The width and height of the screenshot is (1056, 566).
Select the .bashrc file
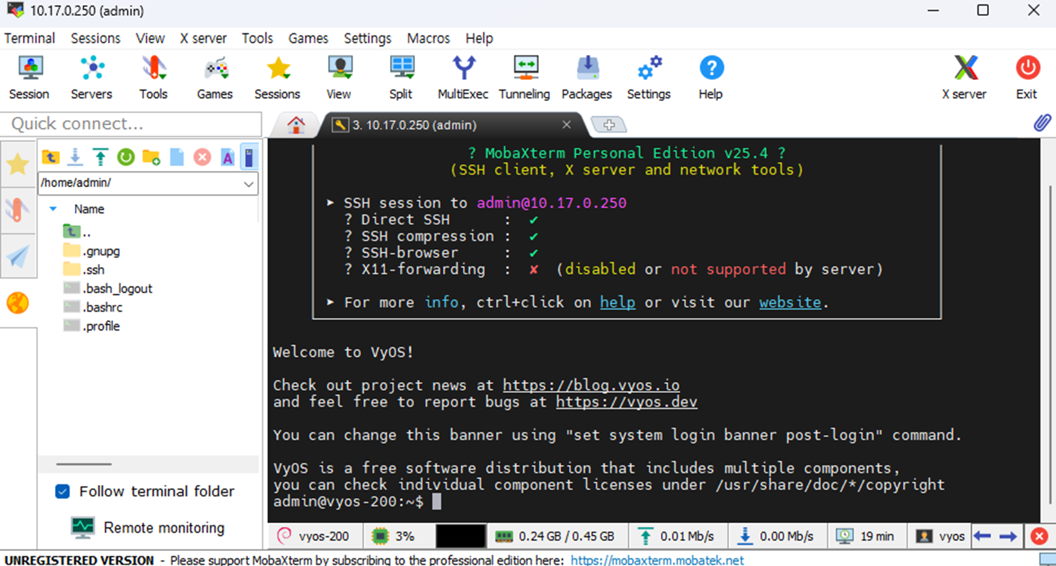click(93, 307)
